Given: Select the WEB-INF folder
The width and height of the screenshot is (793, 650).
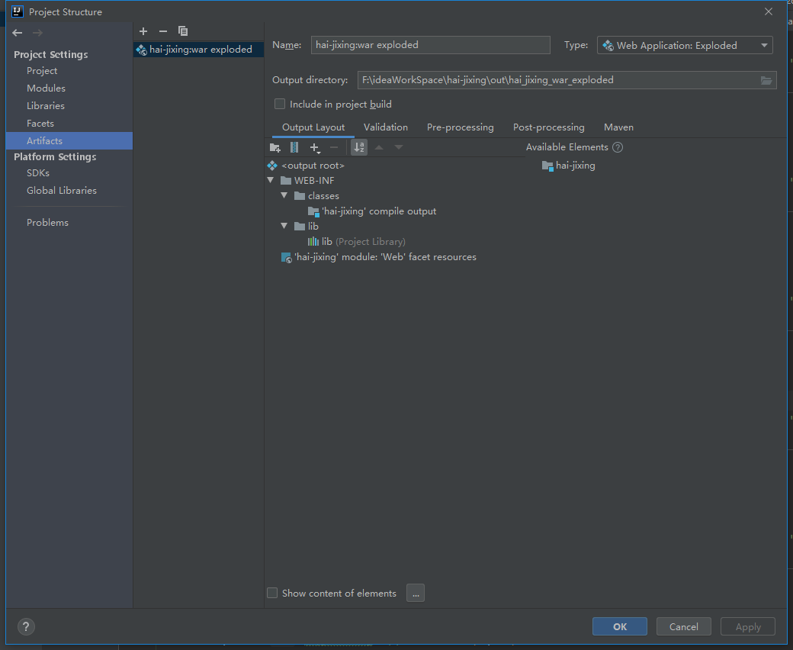Looking at the screenshot, I should 314,181.
